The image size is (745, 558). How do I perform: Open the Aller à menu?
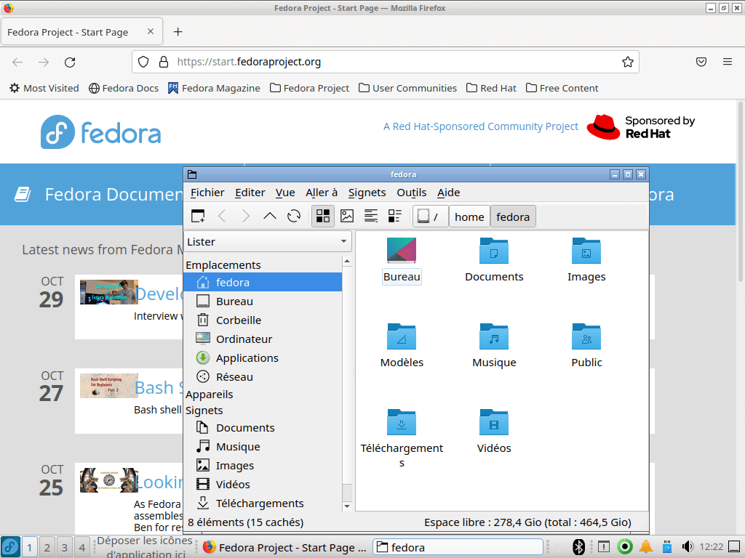coord(321,193)
